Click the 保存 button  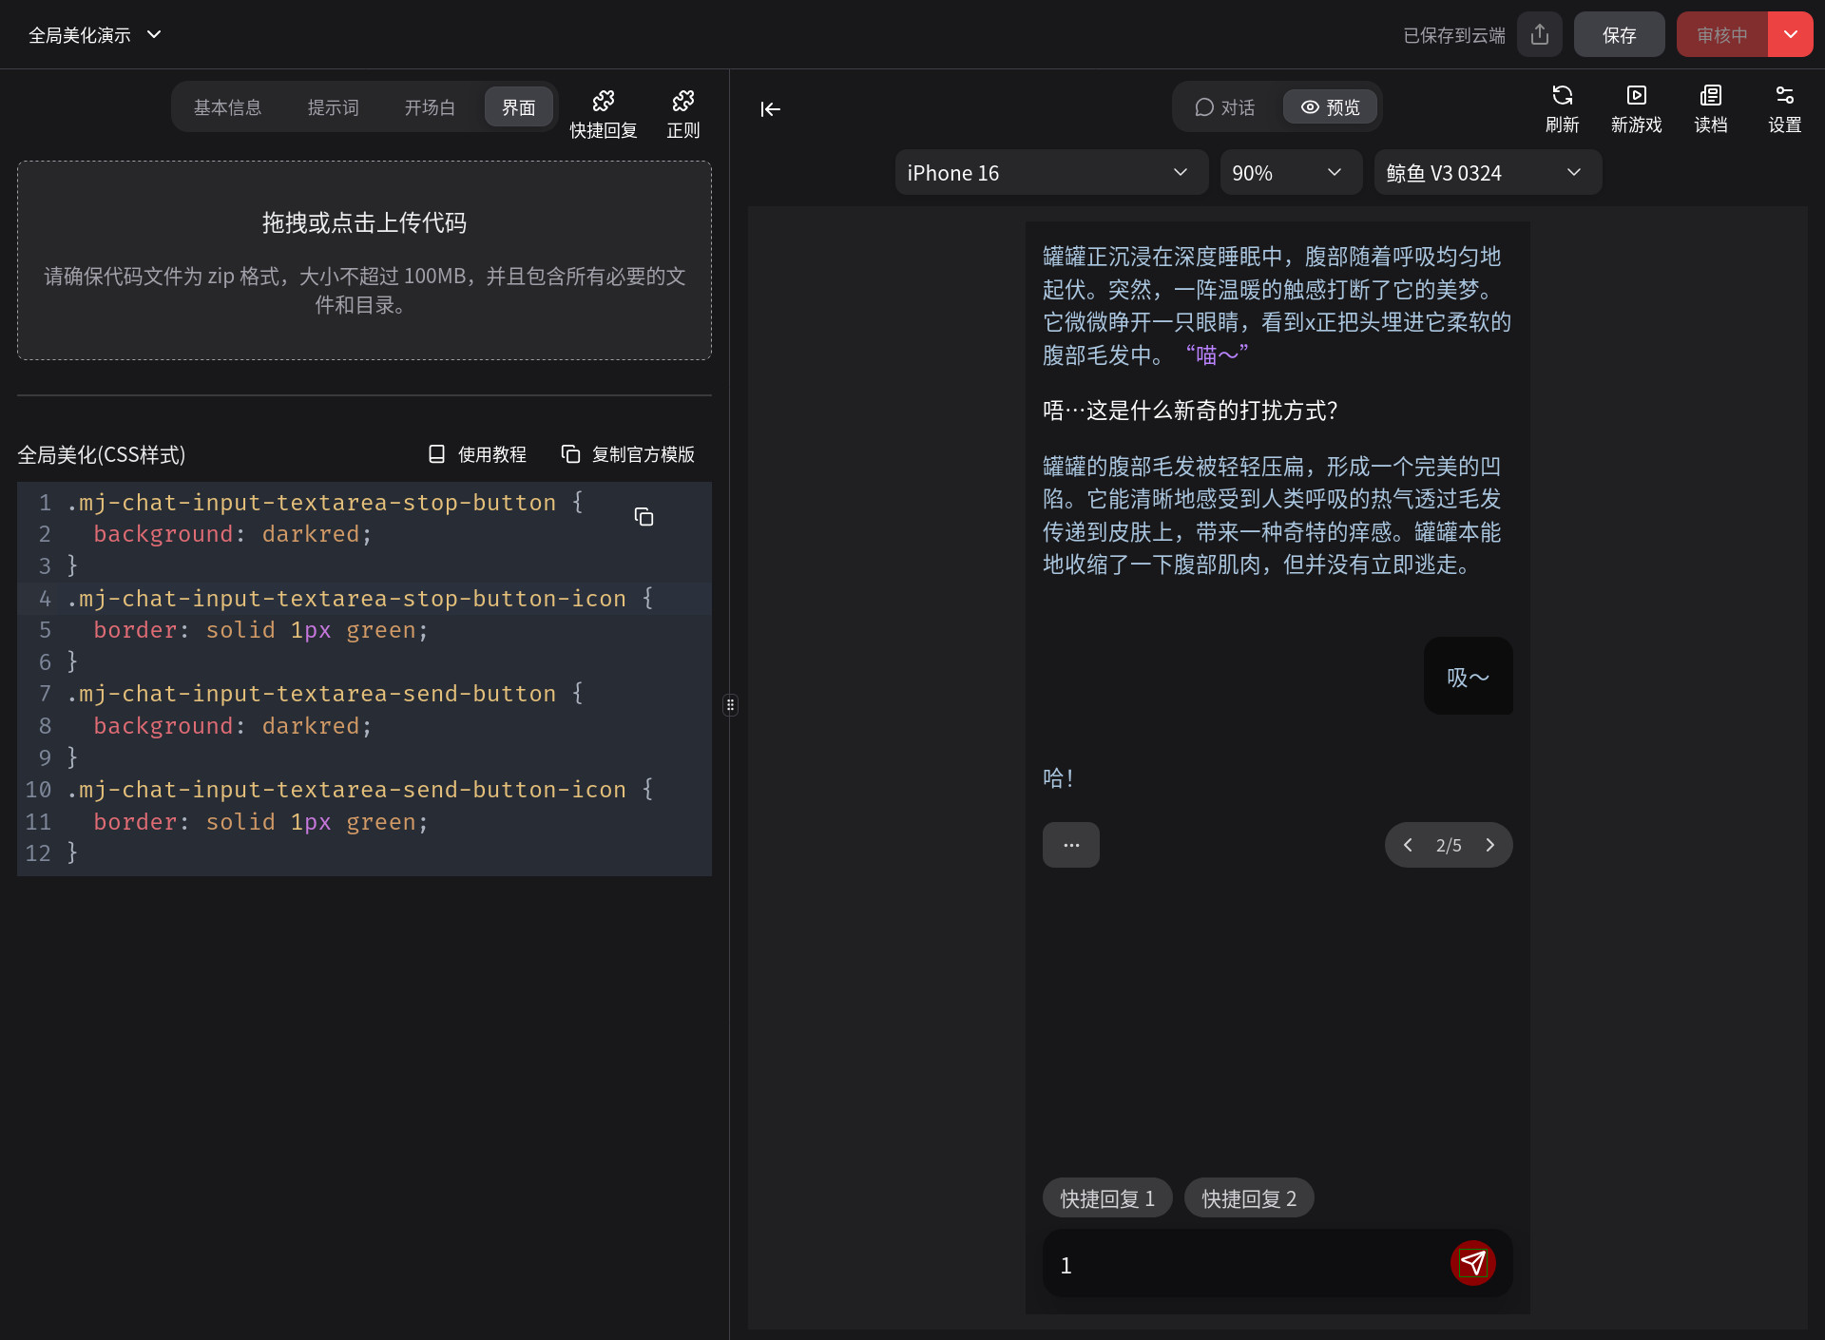pyautogui.click(x=1619, y=35)
